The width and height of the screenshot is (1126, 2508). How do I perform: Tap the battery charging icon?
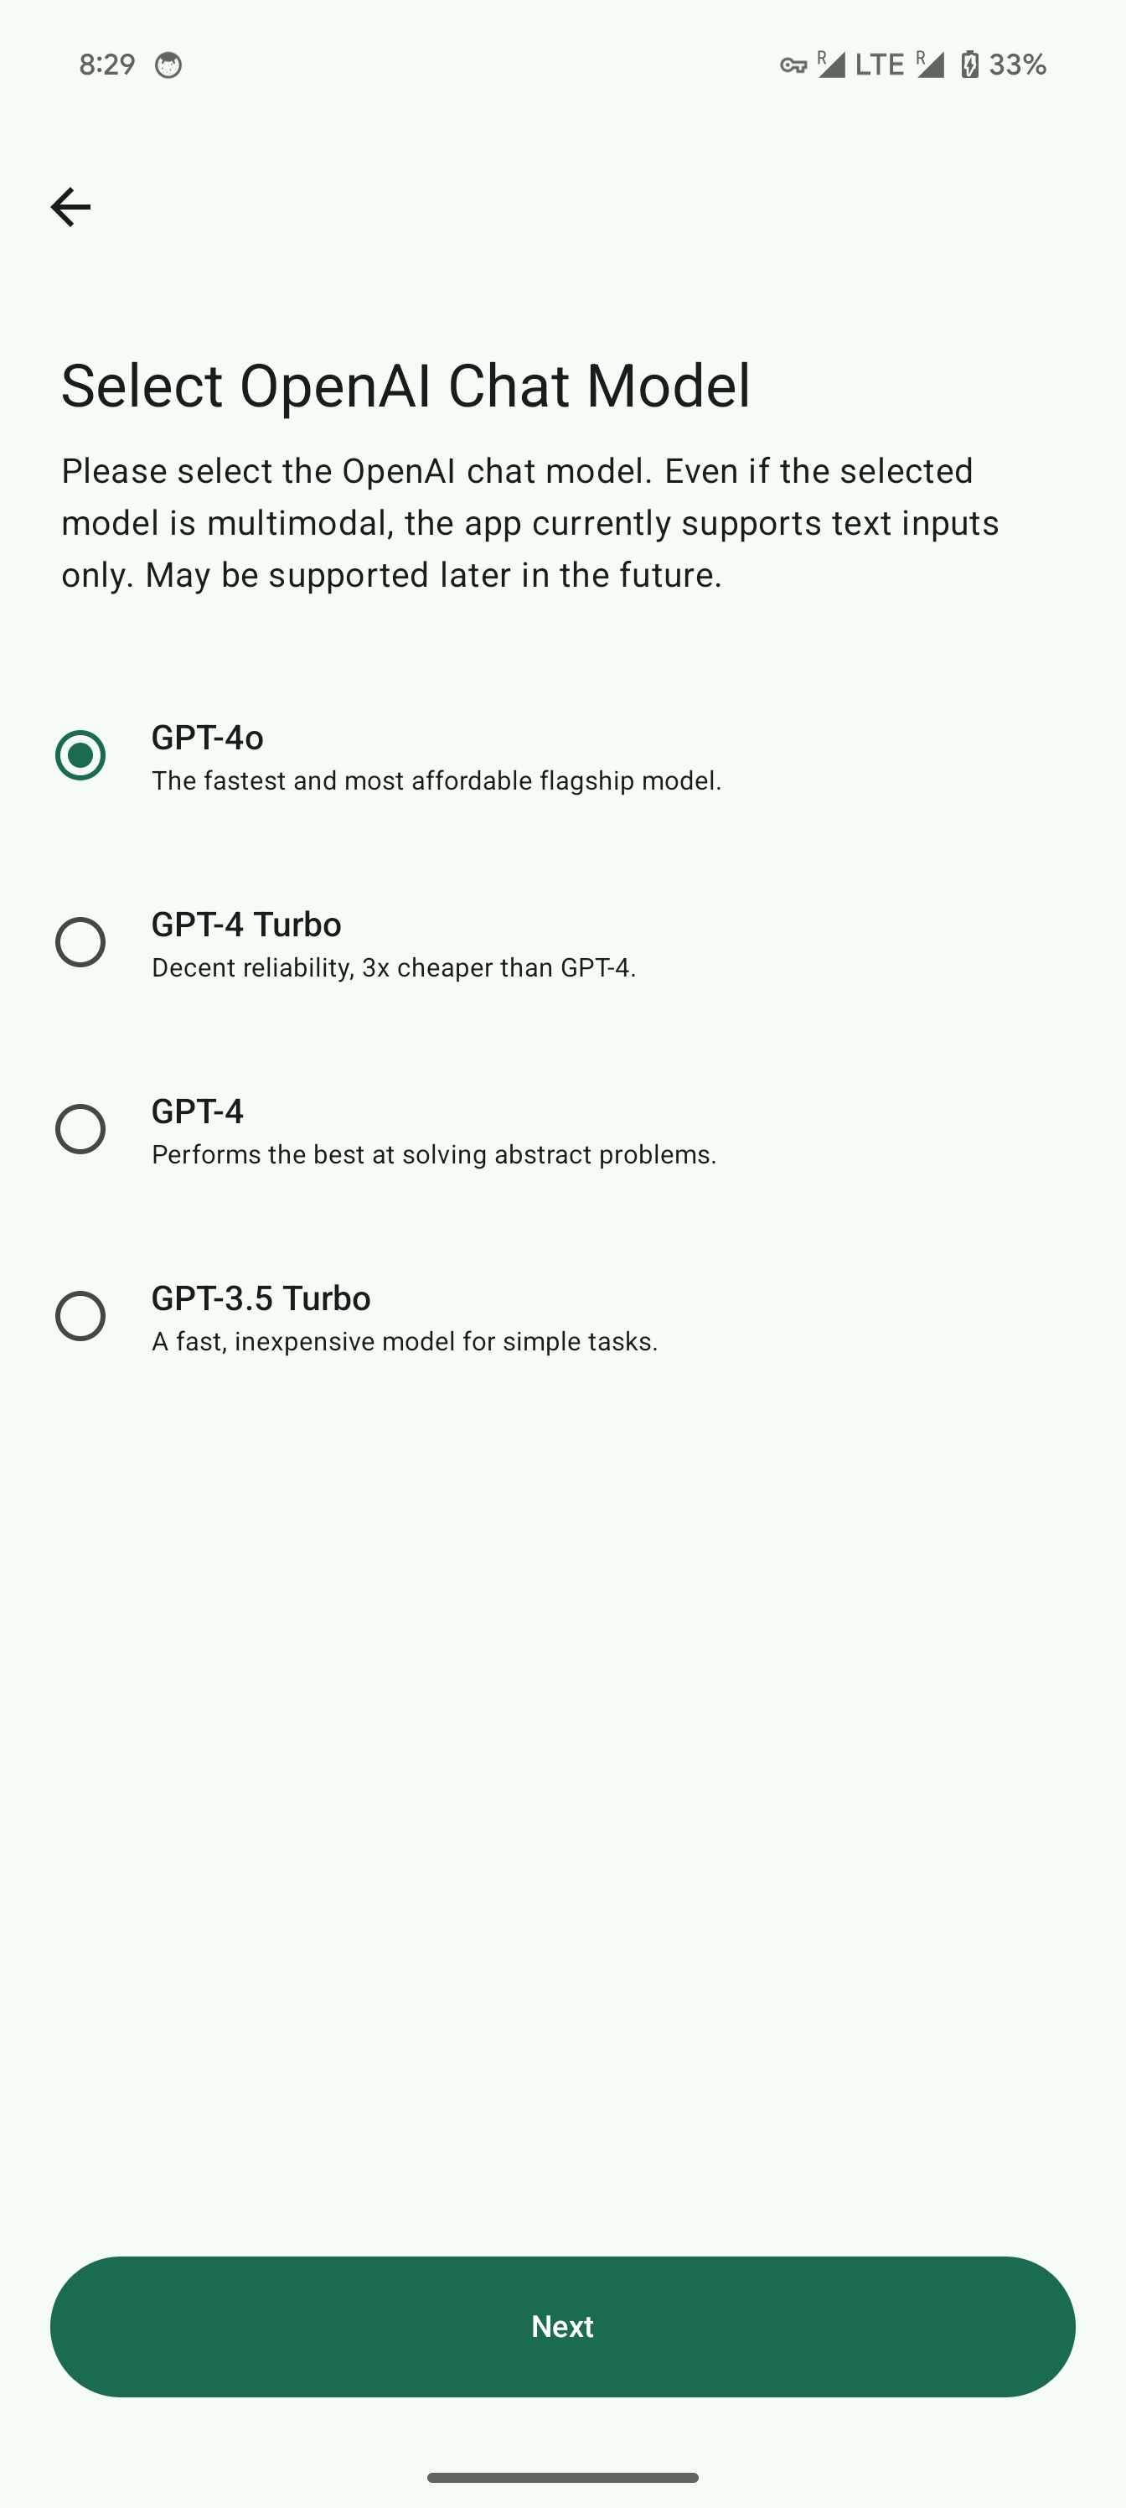969,65
